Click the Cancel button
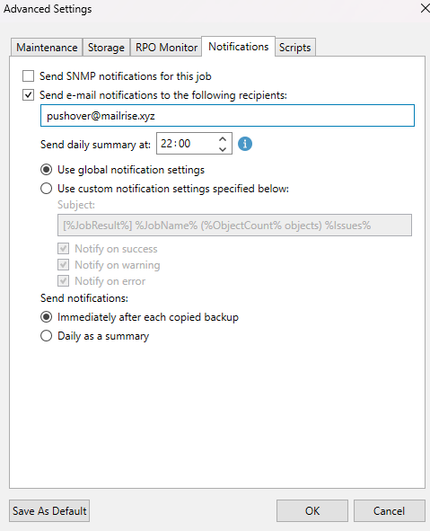 389,510
